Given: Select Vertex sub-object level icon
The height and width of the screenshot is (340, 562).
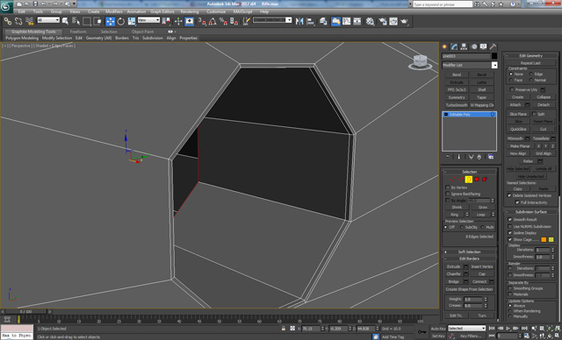Looking at the screenshot, I should click(x=453, y=179).
